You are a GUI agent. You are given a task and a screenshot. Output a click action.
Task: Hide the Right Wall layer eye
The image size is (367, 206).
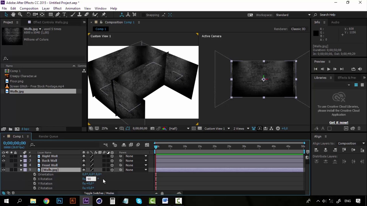(x=3, y=156)
